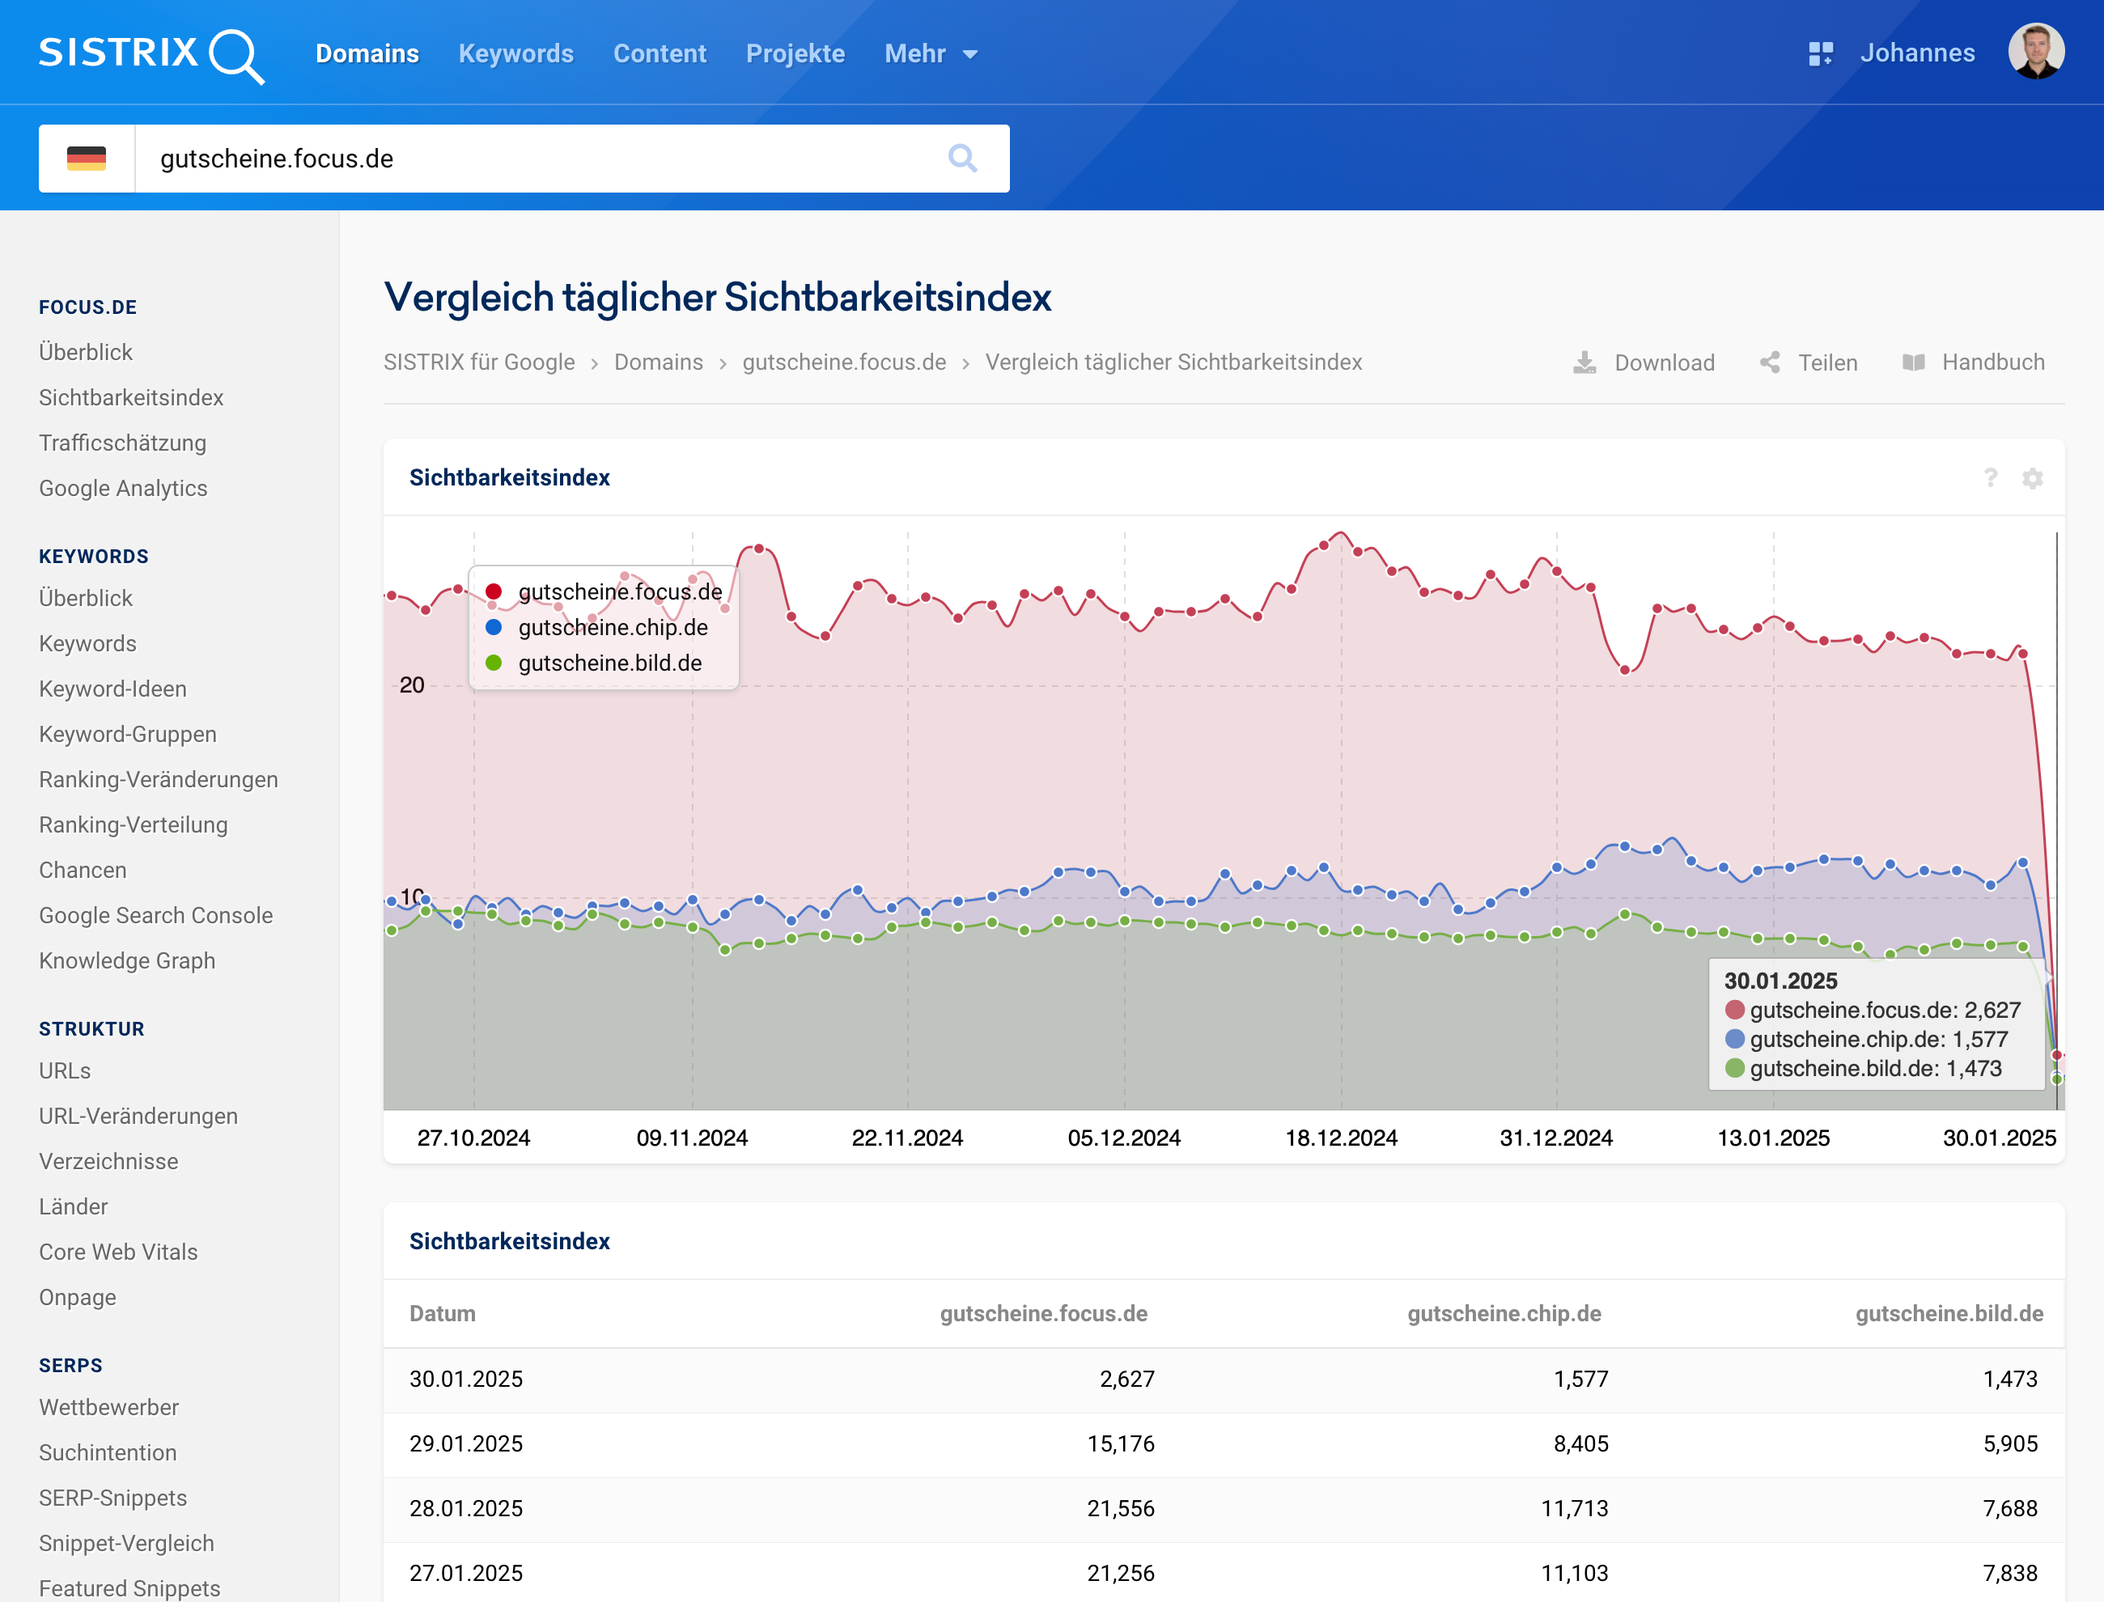Open Wettbewerber under SERPS
The height and width of the screenshot is (1602, 2104).
[108, 1408]
